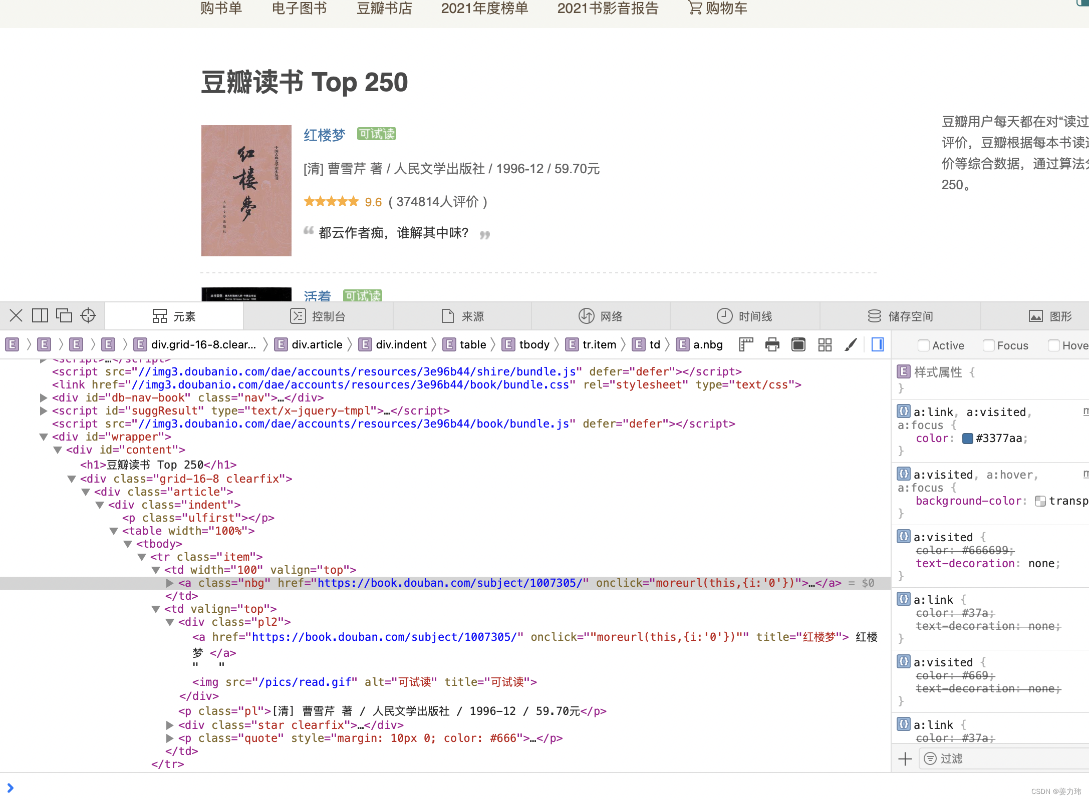The height and width of the screenshot is (800, 1089).
Task: Collapse the div class="pl2" node
Action: click(x=170, y=622)
